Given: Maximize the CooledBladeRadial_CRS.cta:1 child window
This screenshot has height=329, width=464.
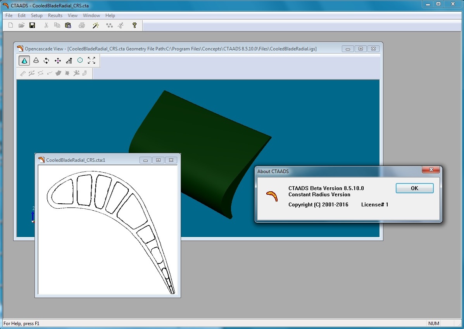Looking at the screenshot, I should point(158,160).
